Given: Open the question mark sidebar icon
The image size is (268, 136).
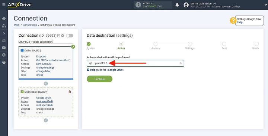Looking at the screenshot, I should coord(4,62).
